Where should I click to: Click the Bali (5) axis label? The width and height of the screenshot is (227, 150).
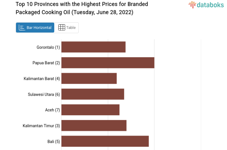pos(54,141)
